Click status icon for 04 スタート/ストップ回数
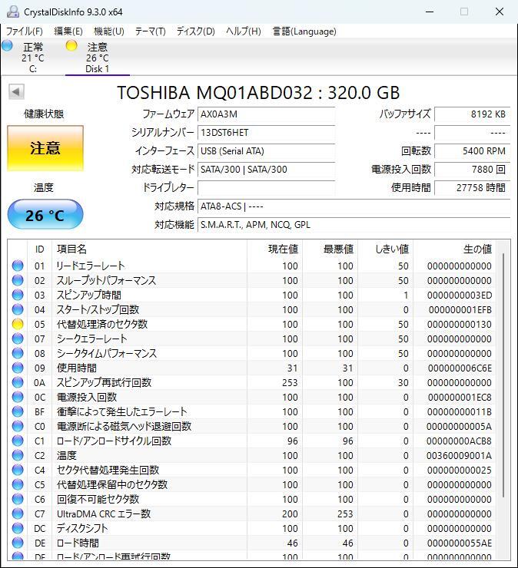This screenshot has width=518, height=568. click(18, 309)
